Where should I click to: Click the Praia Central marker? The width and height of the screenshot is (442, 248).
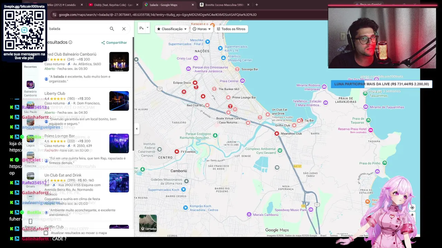point(242,81)
